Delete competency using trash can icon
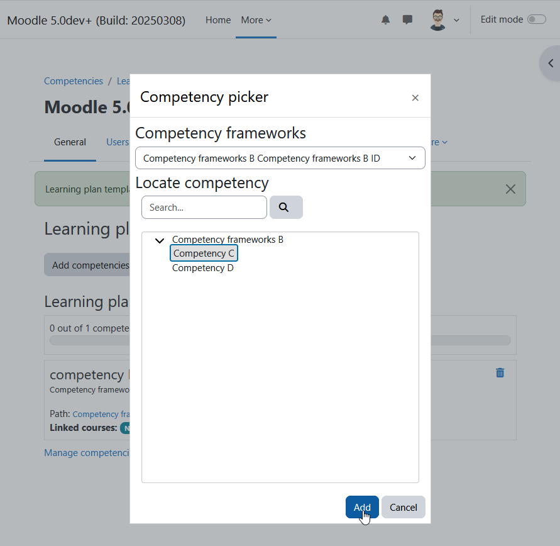 (500, 372)
